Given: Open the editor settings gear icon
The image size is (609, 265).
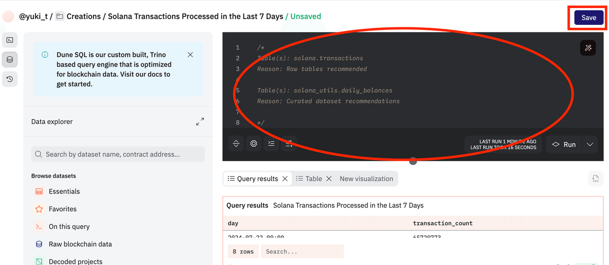Looking at the screenshot, I should click(254, 144).
